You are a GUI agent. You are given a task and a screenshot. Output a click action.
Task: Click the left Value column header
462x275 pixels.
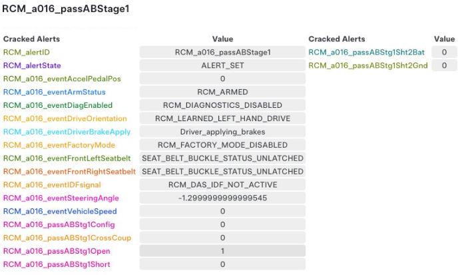(x=222, y=39)
